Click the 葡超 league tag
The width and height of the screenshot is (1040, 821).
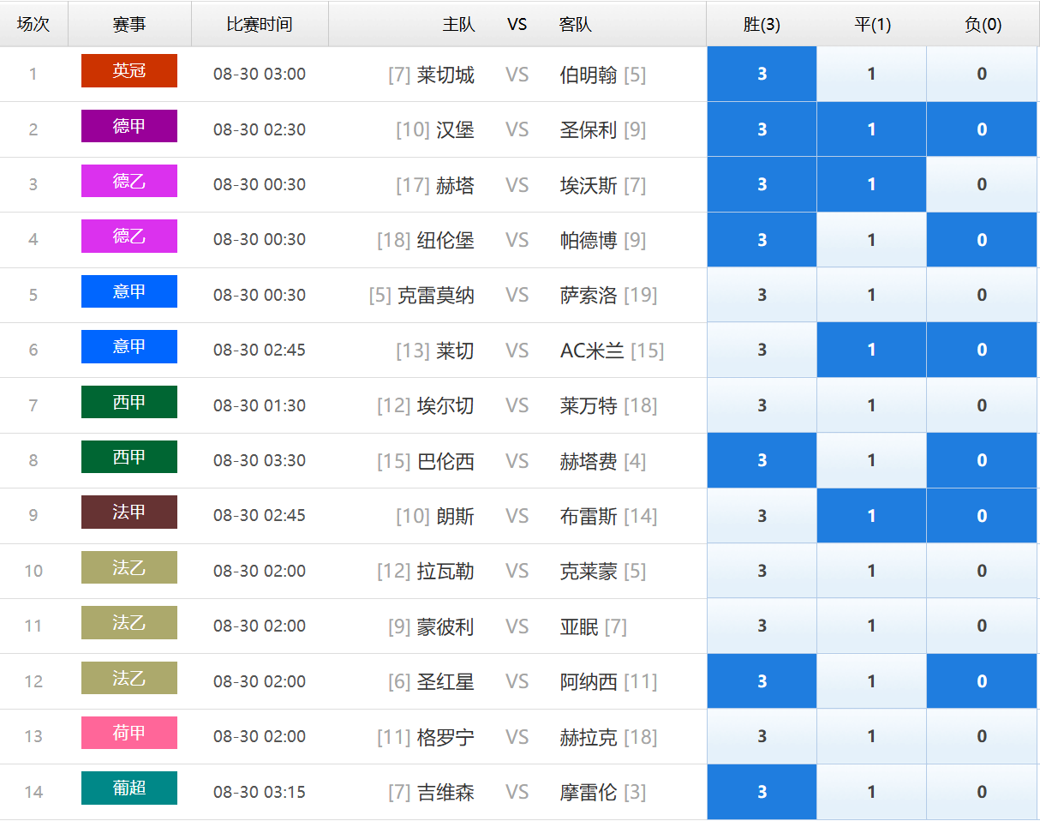[129, 788]
